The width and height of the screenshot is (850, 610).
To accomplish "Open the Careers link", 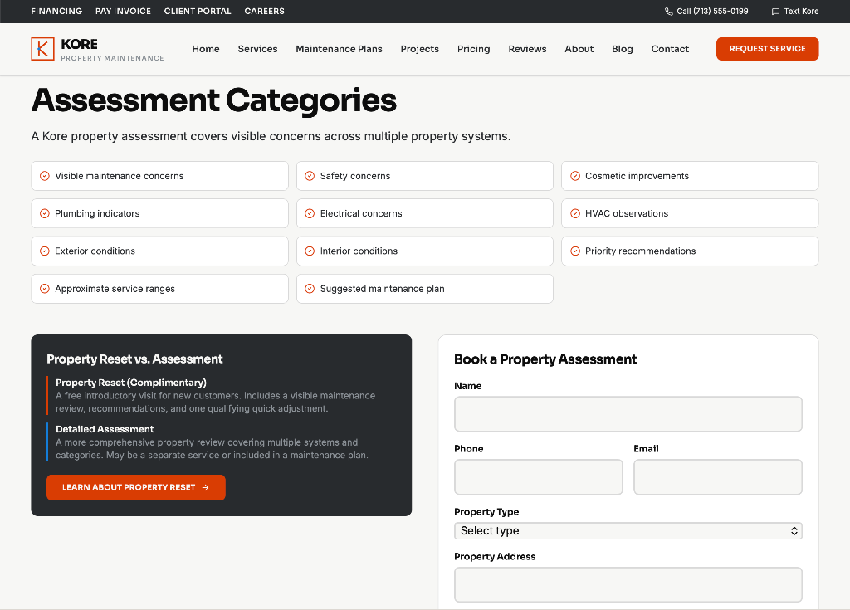I will (264, 12).
